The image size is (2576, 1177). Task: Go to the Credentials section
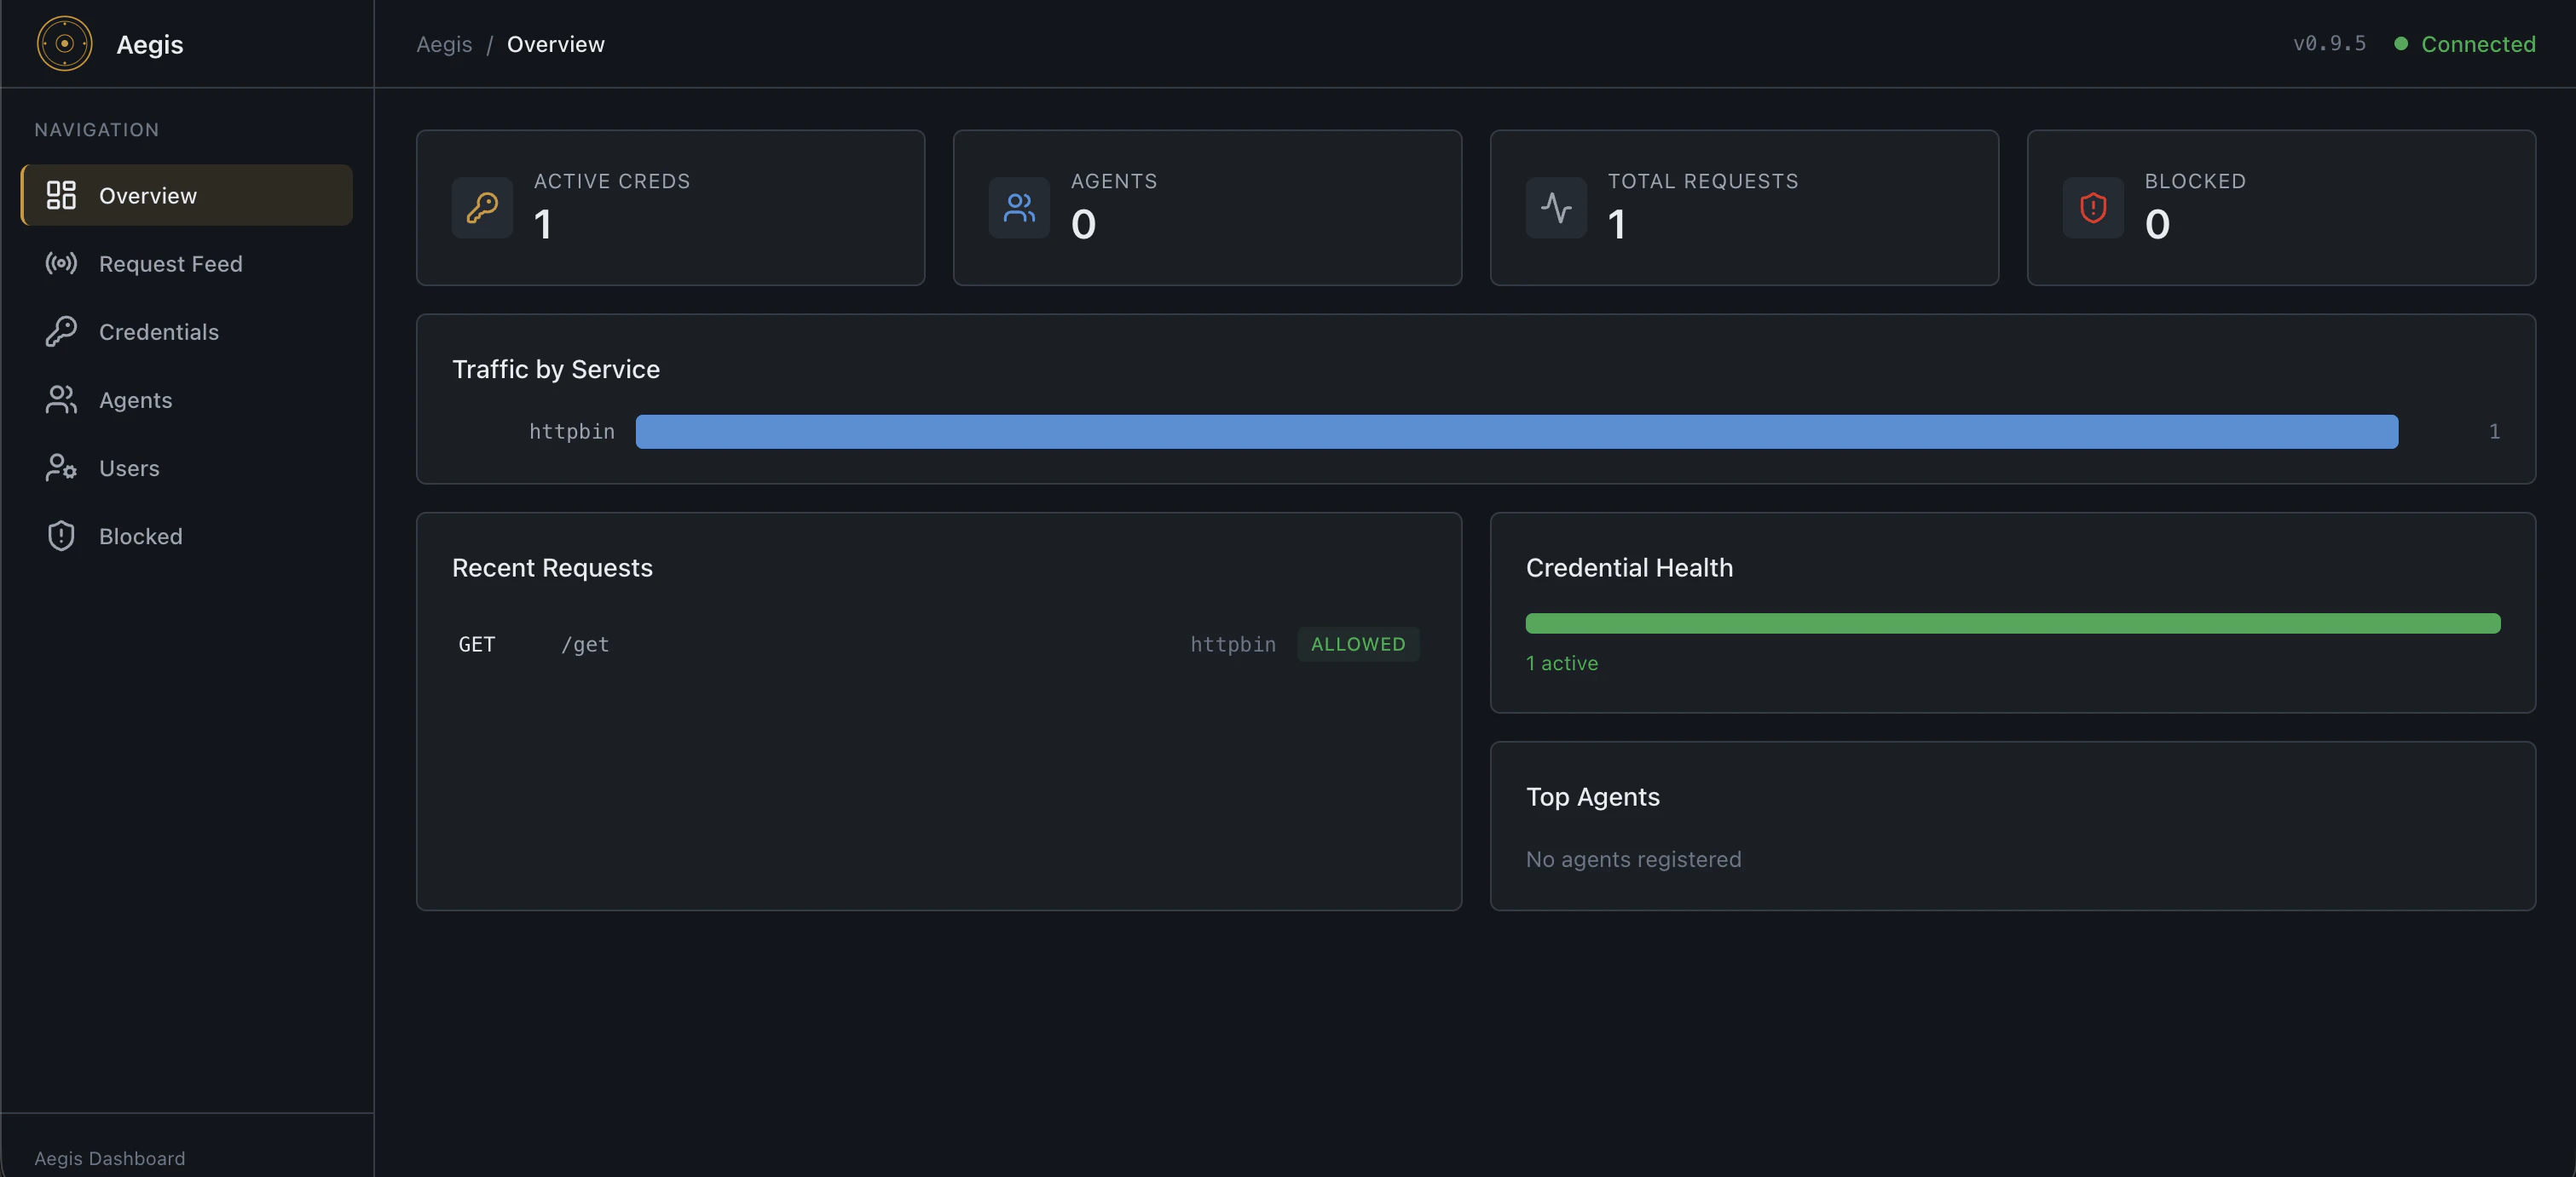pos(158,331)
